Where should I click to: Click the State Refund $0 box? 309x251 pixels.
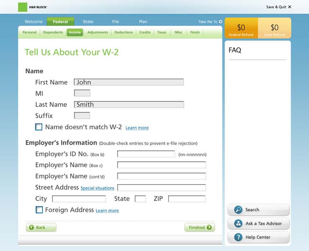(x=275, y=28)
